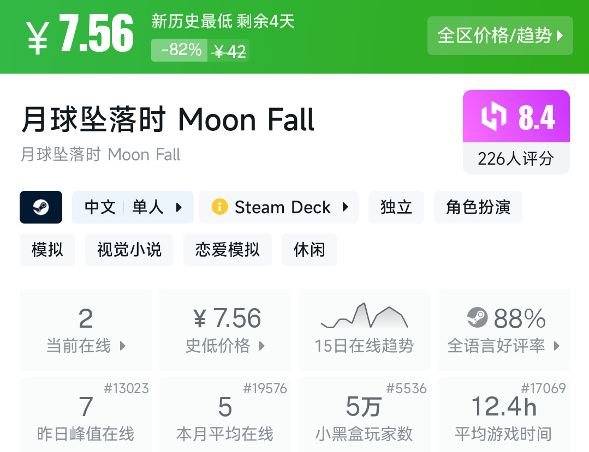
Task: Expand the 当前在线 current players arrow
Action: pyautogui.click(x=123, y=346)
